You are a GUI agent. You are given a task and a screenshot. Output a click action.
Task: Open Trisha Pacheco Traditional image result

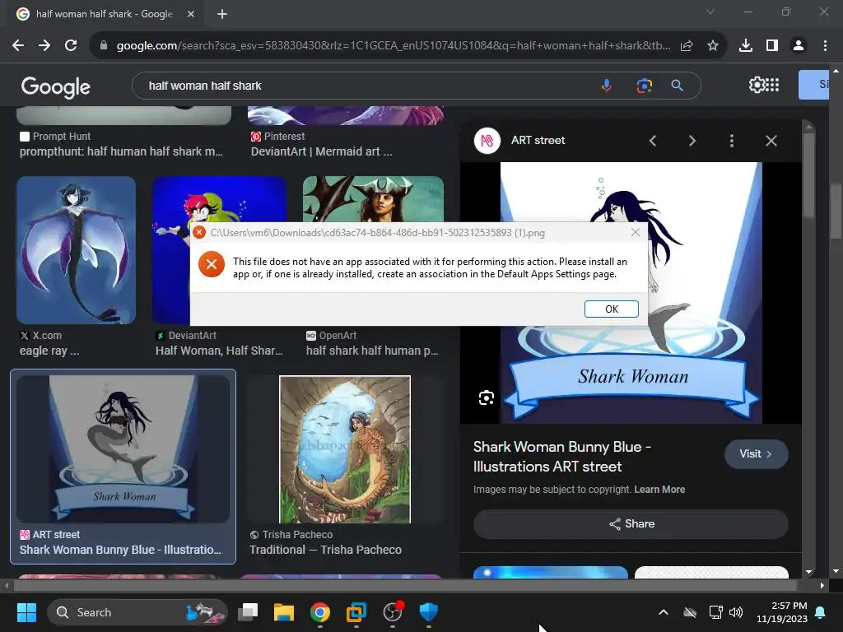click(x=344, y=450)
